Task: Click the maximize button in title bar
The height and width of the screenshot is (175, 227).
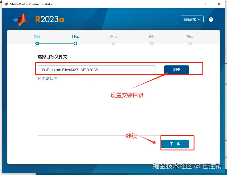Action: [207, 4]
